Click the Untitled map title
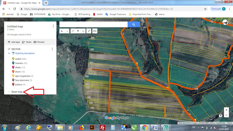233x131 pixels. (15, 27)
